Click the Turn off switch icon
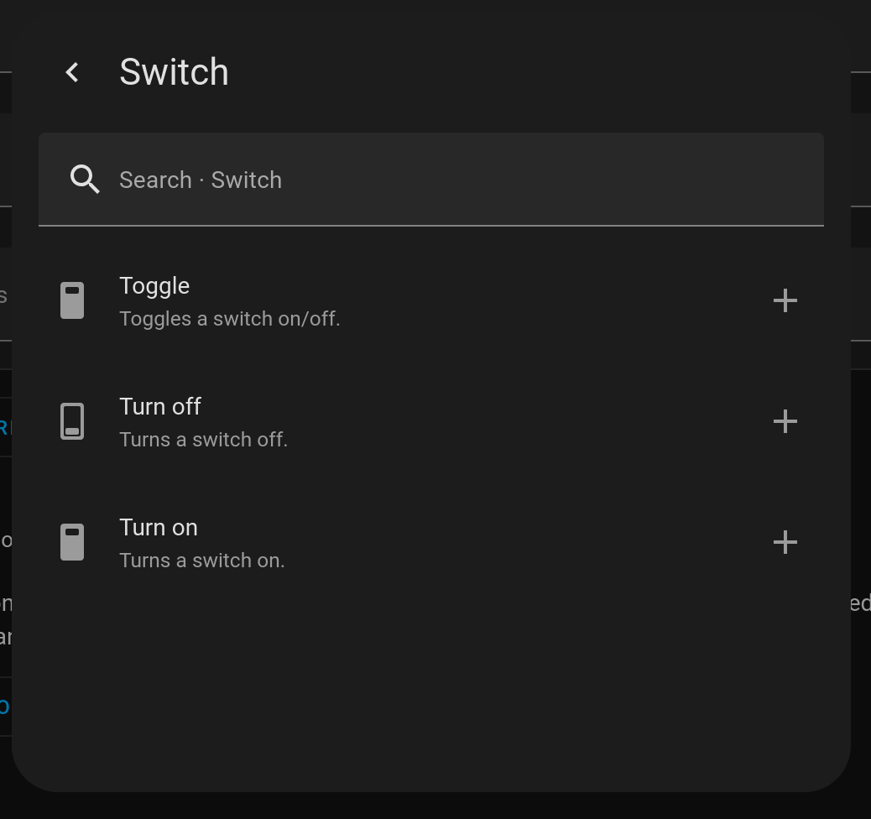The width and height of the screenshot is (871, 819). [72, 421]
